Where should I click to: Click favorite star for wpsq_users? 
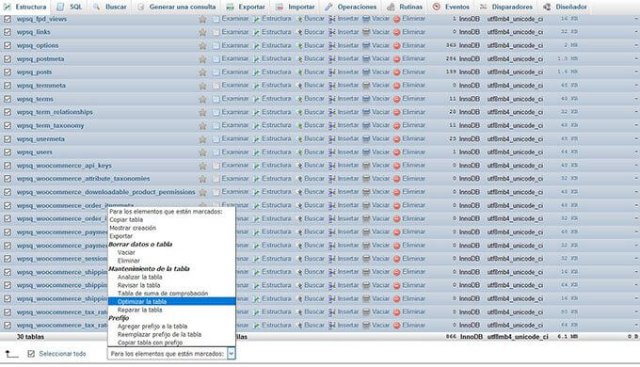[x=202, y=152]
